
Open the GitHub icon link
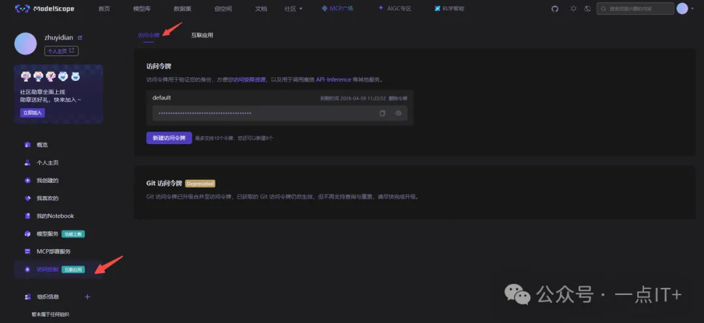coord(555,8)
